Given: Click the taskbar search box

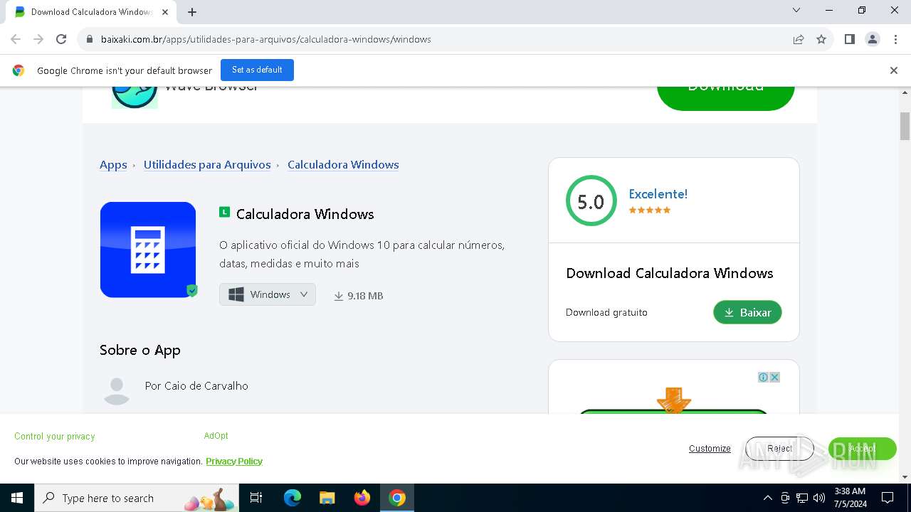Looking at the screenshot, I should [136, 498].
